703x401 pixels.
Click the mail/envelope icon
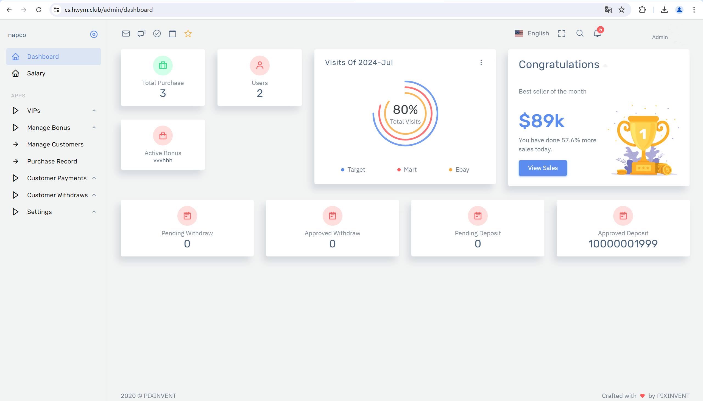[x=126, y=33]
